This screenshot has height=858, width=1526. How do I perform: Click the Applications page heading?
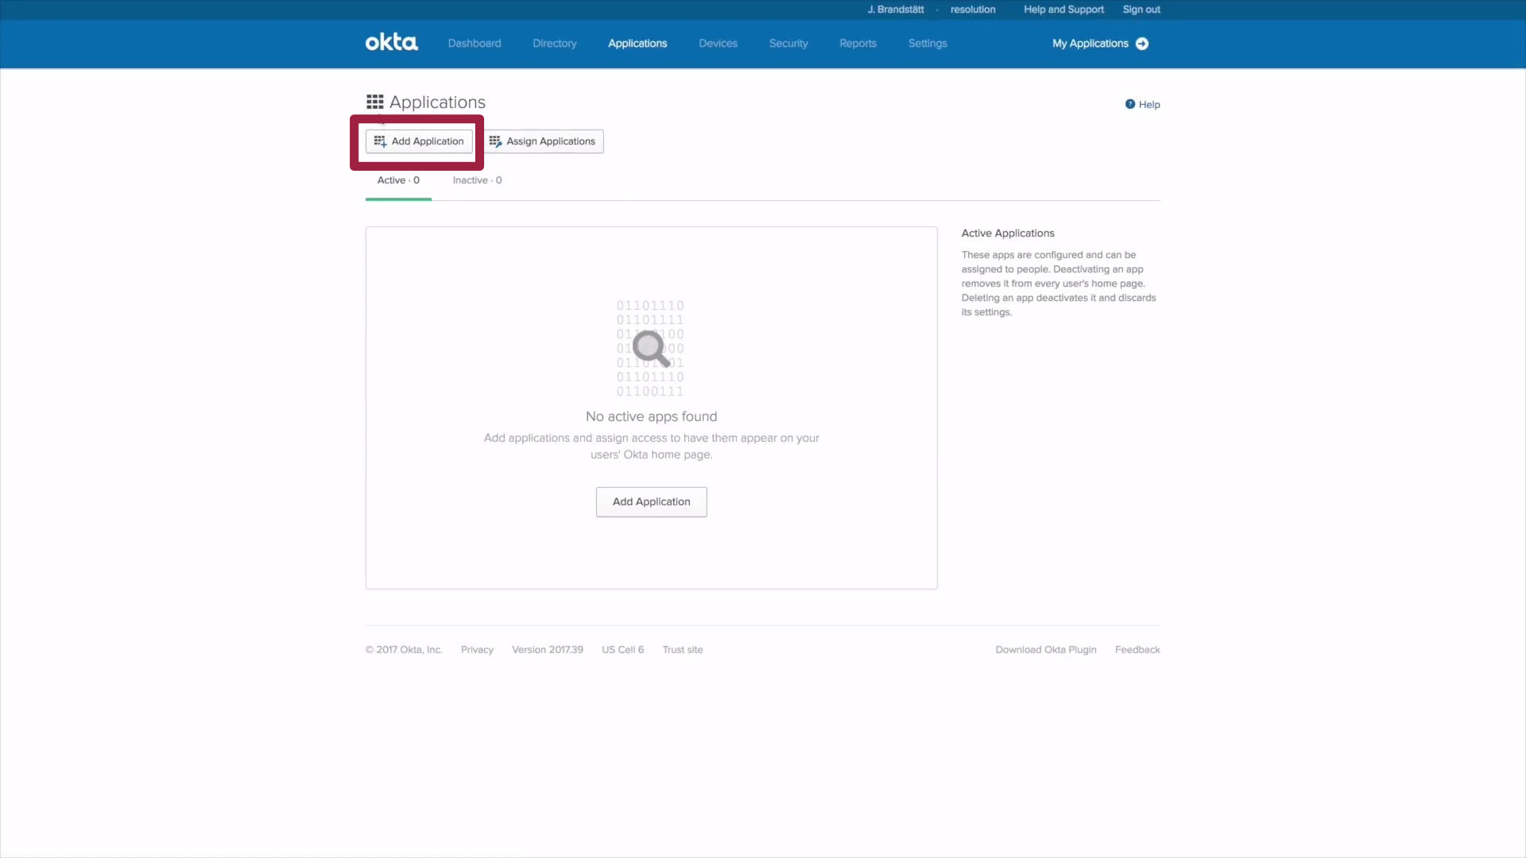[437, 102]
